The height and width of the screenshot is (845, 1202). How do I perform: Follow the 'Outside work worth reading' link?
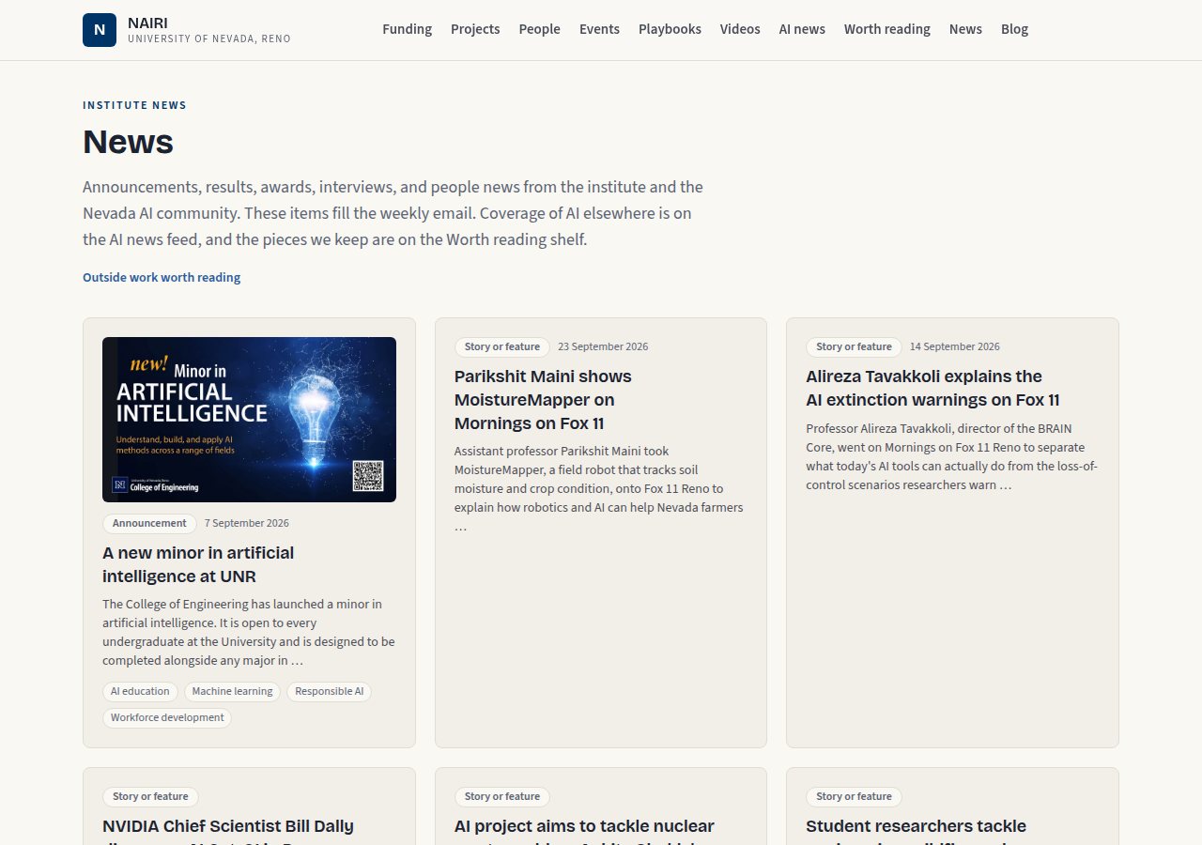pyautogui.click(x=162, y=277)
